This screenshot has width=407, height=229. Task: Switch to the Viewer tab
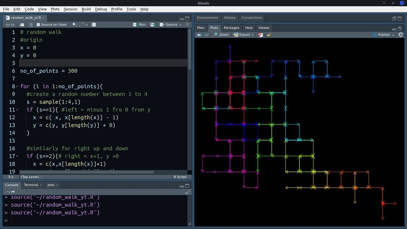[264, 28]
